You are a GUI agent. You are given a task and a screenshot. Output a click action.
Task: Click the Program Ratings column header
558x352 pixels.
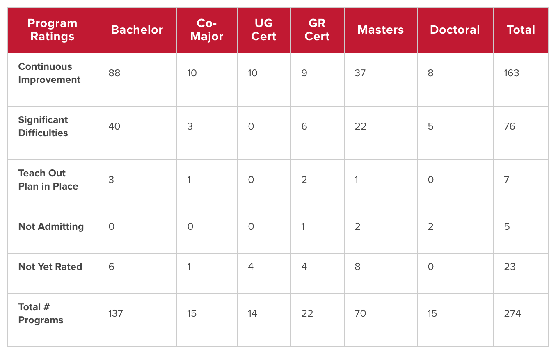coord(53,30)
